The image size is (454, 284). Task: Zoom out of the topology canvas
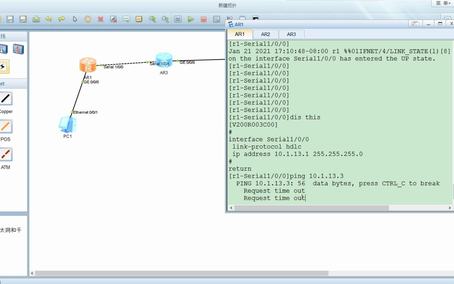[165, 19]
